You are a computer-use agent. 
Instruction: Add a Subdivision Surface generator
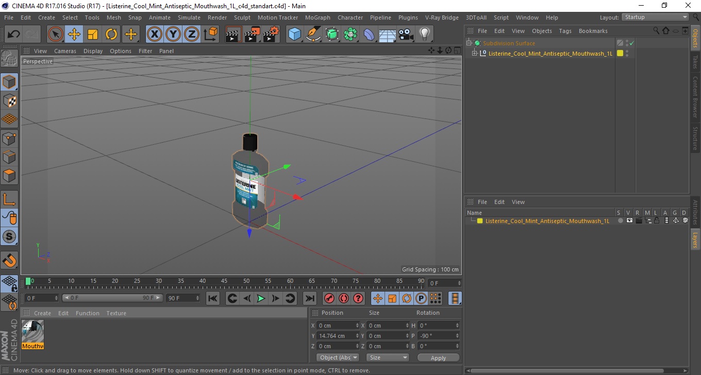coord(332,35)
